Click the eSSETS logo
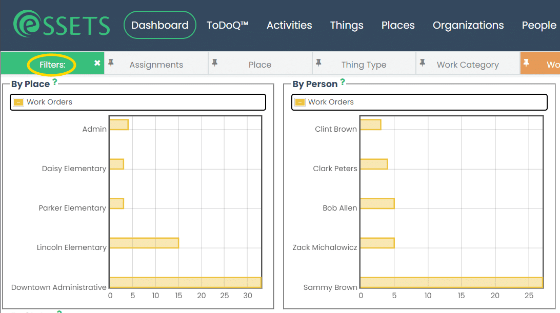The width and height of the screenshot is (560, 313). pyautogui.click(x=62, y=24)
